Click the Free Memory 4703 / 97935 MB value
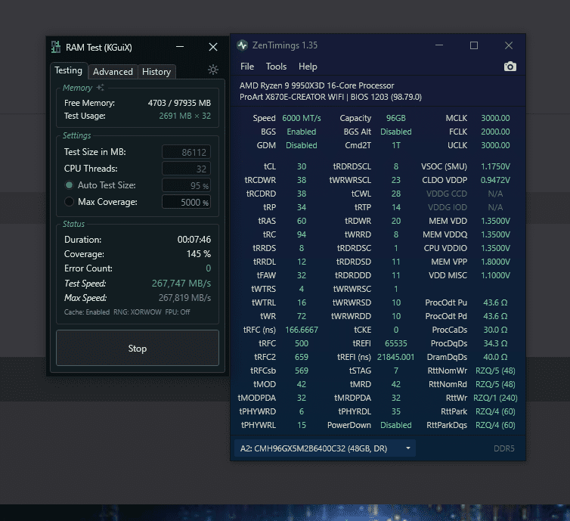Viewport: 570px width, 521px height. pos(179,103)
